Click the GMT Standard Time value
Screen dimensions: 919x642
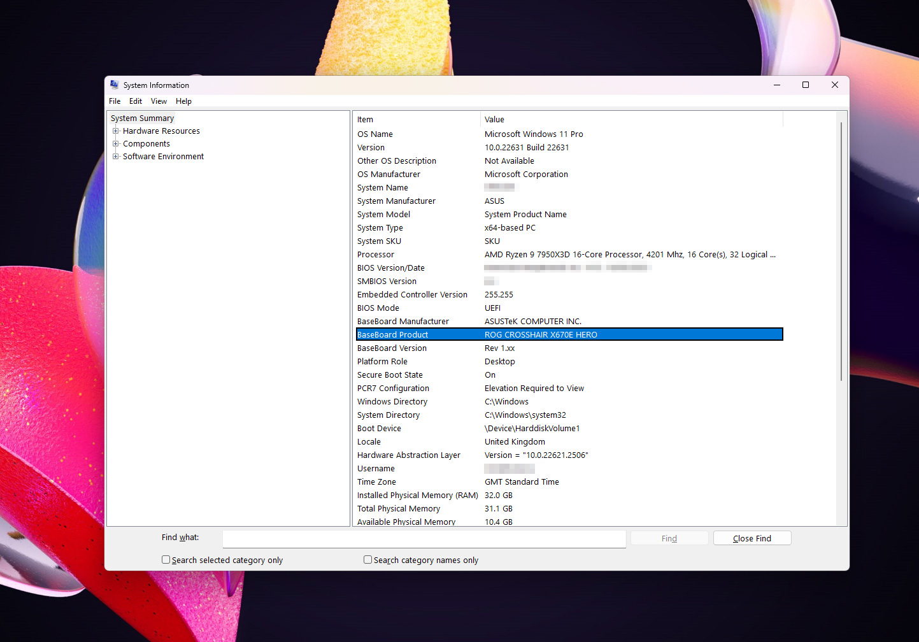522,482
